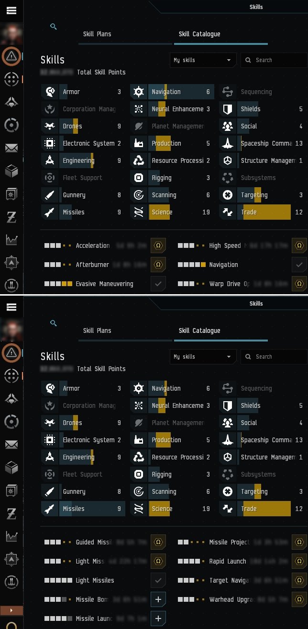
Task: Click Omega icon beside Warhead Upgrades skill
Action: click(x=299, y=599)
